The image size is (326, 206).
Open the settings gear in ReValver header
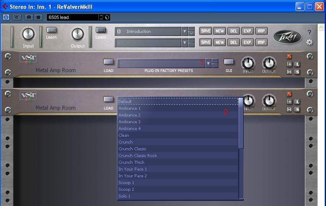tap(310, 42)
